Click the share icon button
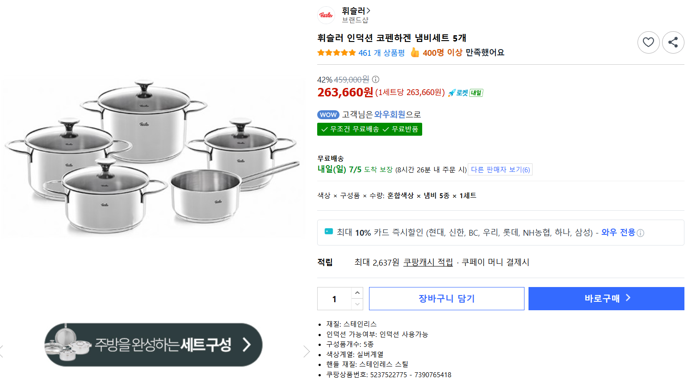 pos(673,42)
